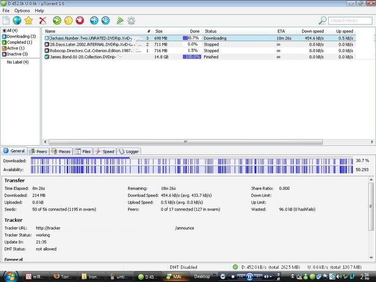Switch to the Peers tab
376x282 pixels.
39,151
